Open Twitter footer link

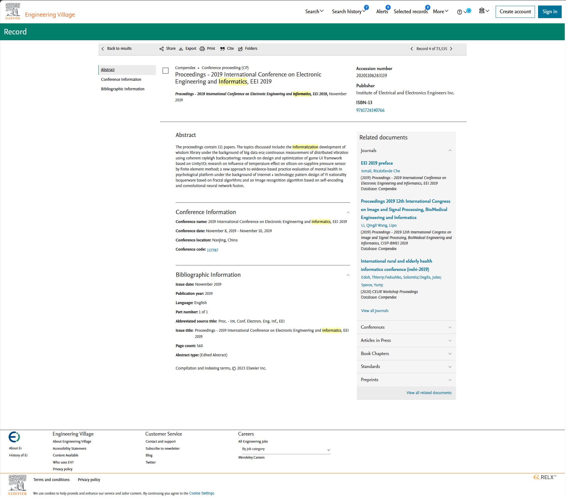click(x=150, y=462)
